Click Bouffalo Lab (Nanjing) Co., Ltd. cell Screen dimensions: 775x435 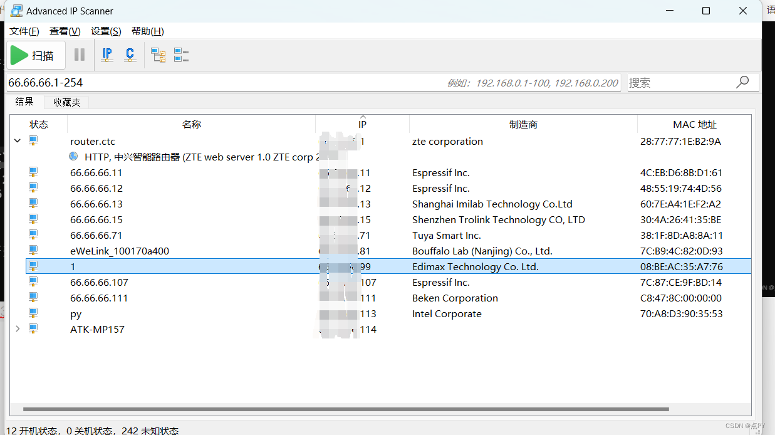click(x=482, y=251)
